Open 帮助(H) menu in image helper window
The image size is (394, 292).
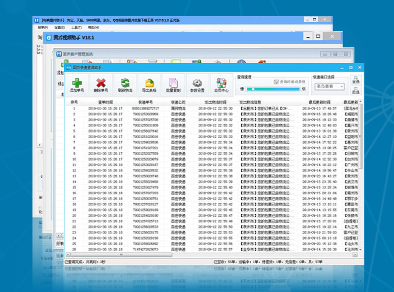93,27
